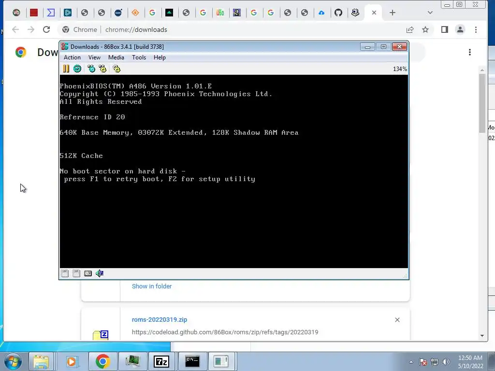Click the Show in folder link
The image size is (495, 371).
[x=152, y=286]
